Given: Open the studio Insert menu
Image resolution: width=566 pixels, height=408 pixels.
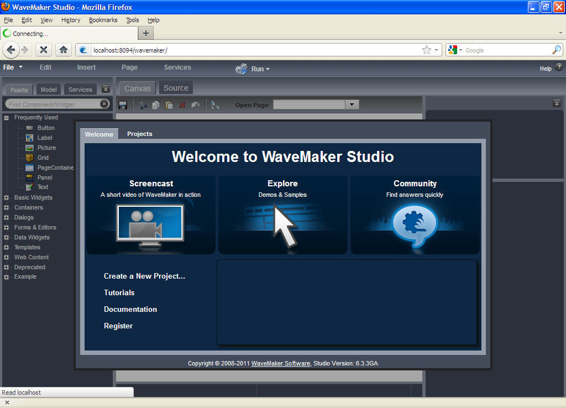Looking at the screenshot, I should click(86, 67).
